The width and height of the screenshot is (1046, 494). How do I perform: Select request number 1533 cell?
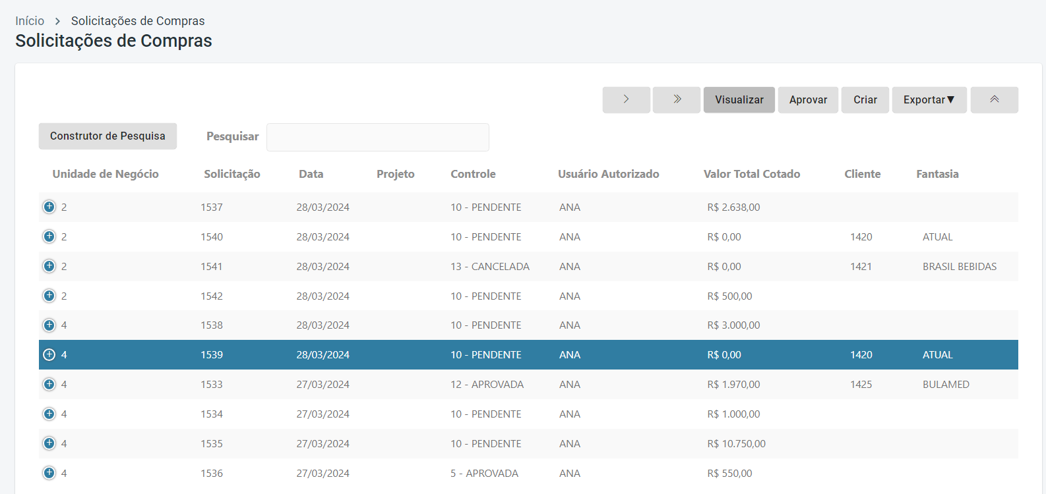(212, 384)
